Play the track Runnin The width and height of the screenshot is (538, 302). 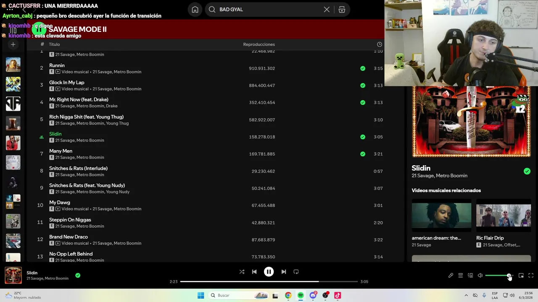[x=57, y=65]
